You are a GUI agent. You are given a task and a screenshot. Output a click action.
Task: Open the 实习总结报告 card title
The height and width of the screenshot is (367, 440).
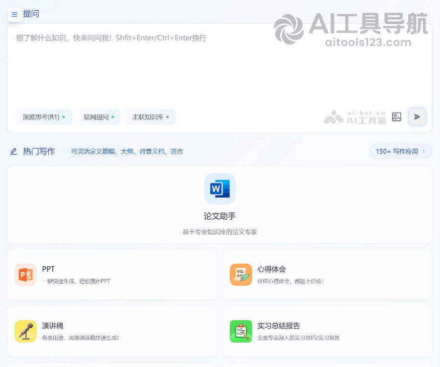[279, 326]
